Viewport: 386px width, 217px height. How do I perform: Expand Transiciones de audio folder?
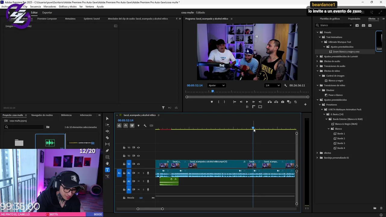(317, 66)
